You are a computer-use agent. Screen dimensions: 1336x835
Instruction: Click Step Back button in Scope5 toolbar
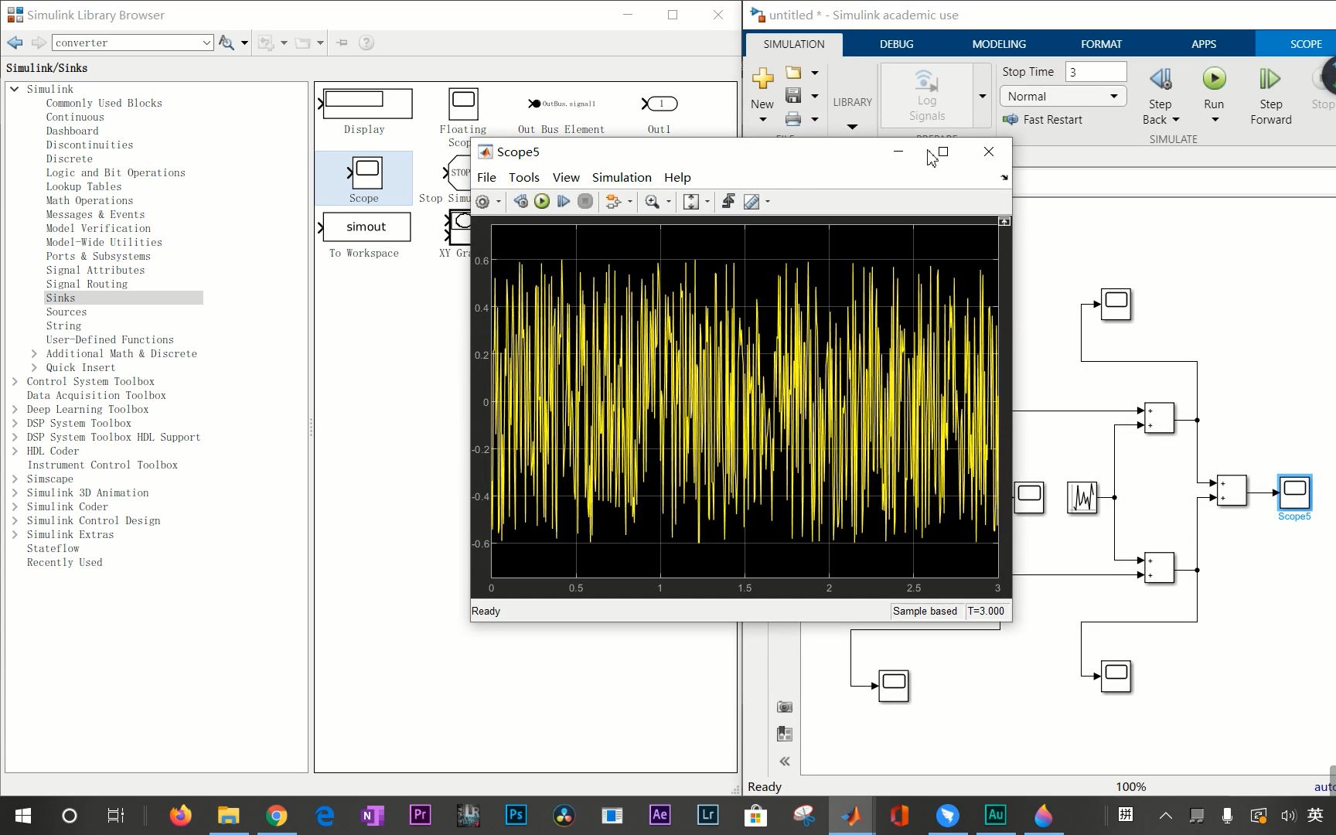[521, 202]
